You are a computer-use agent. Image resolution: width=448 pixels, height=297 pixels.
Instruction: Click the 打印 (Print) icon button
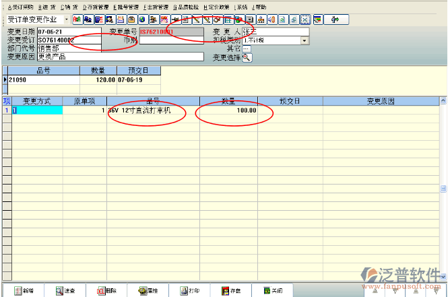189,291
